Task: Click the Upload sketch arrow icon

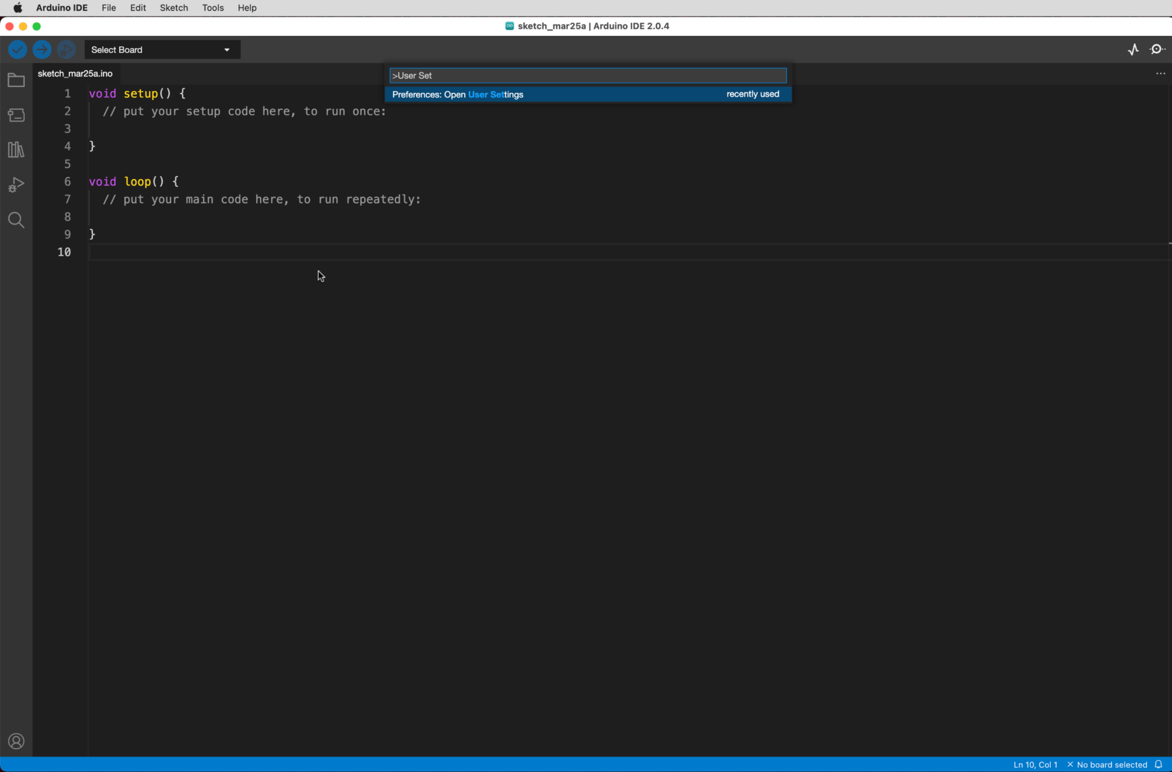Action: 41,49
